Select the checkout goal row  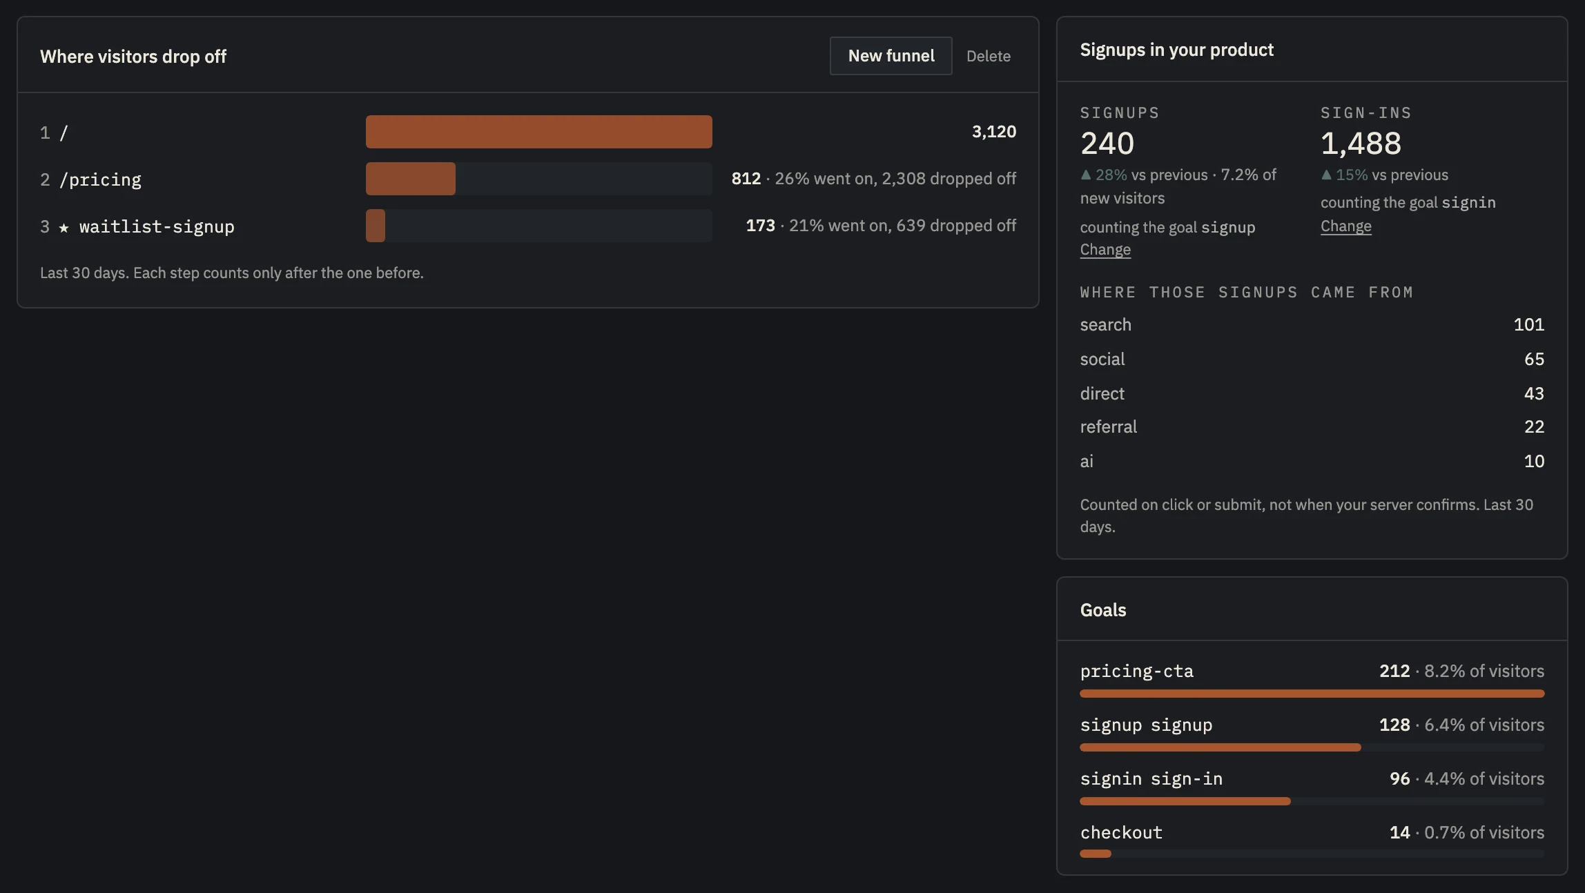click(1312, 841)
